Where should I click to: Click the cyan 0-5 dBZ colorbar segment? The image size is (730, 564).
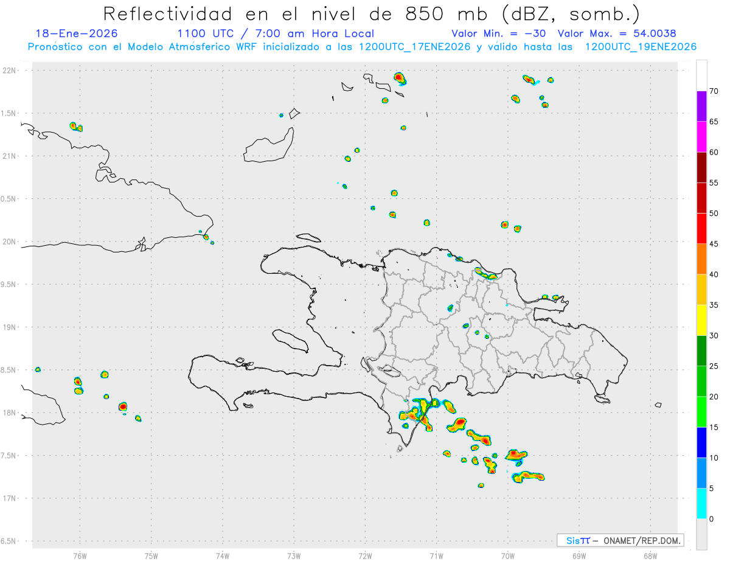coord(701,504)
